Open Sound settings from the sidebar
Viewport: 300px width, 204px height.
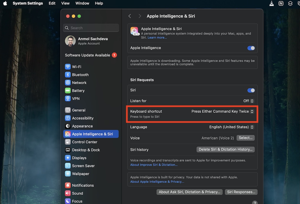pos(78,193)
